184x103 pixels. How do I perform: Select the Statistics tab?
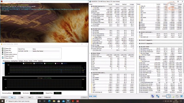40,61
